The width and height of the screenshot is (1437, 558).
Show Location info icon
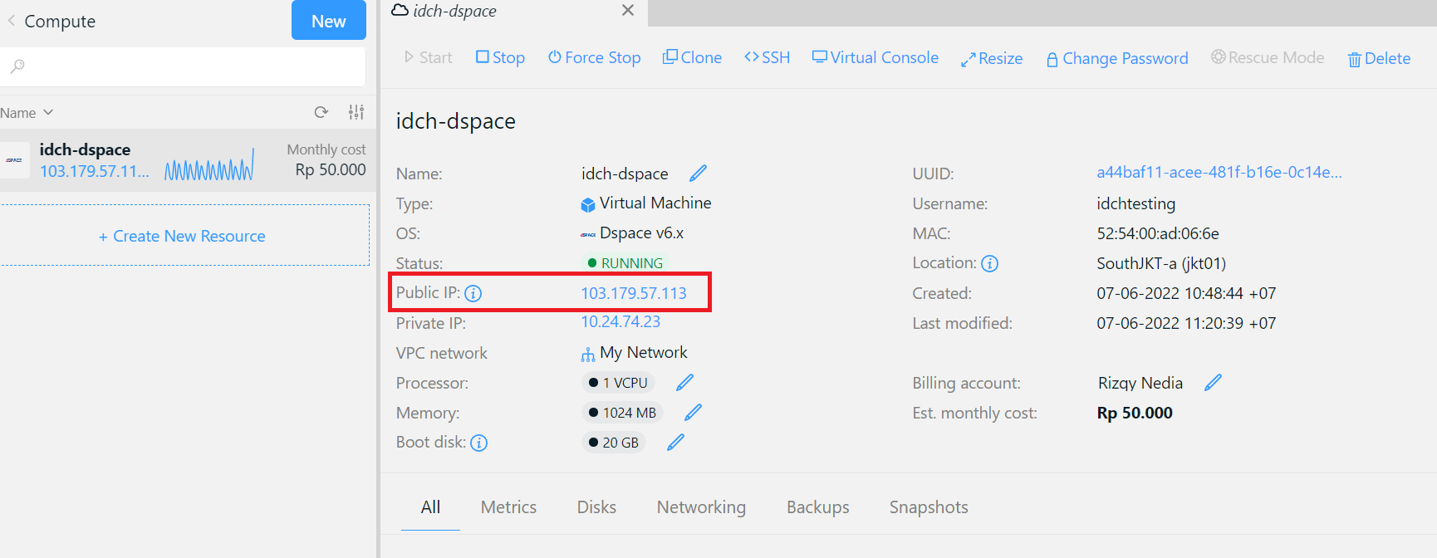coord(989,263)
